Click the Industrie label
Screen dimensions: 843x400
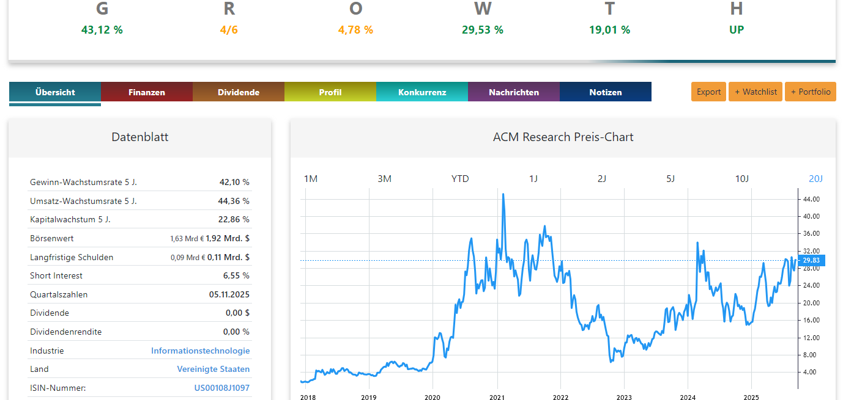(47, 351)
